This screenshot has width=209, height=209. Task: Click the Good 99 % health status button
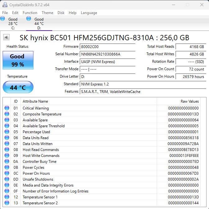[x=17, y=60]
